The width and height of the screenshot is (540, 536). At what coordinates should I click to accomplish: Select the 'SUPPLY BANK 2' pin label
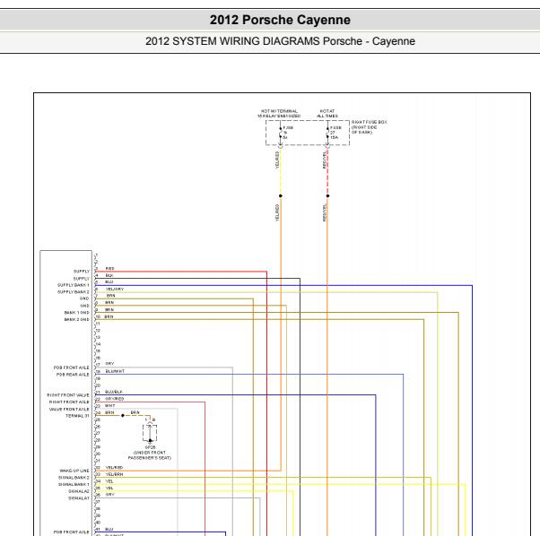[x=73, y=292]
